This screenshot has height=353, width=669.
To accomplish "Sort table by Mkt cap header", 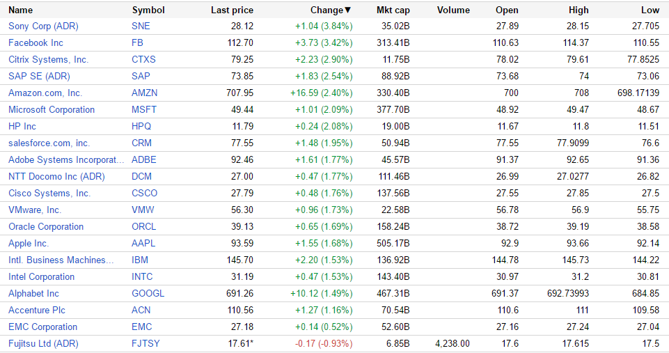I will tap(393, 10).
